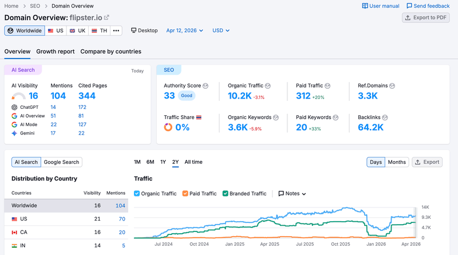Click the Google icon beside AI Overview
Viewport: 458px width, 255px height.
coord(14,116)
